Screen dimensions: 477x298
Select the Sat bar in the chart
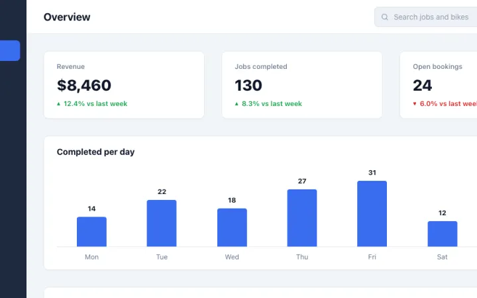443,234
